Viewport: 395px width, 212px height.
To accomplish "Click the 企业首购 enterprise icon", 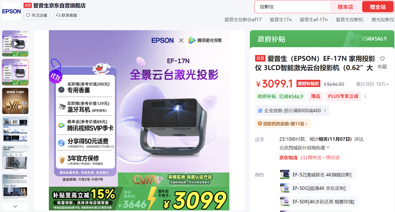I will (x=260, y=110).
